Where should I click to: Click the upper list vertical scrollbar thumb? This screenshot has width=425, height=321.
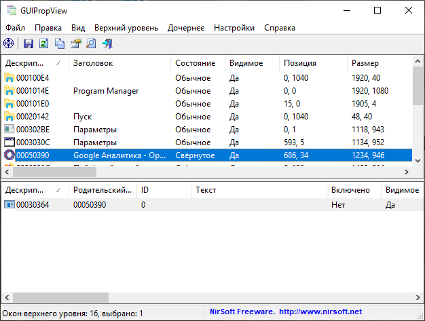point(418,86)
